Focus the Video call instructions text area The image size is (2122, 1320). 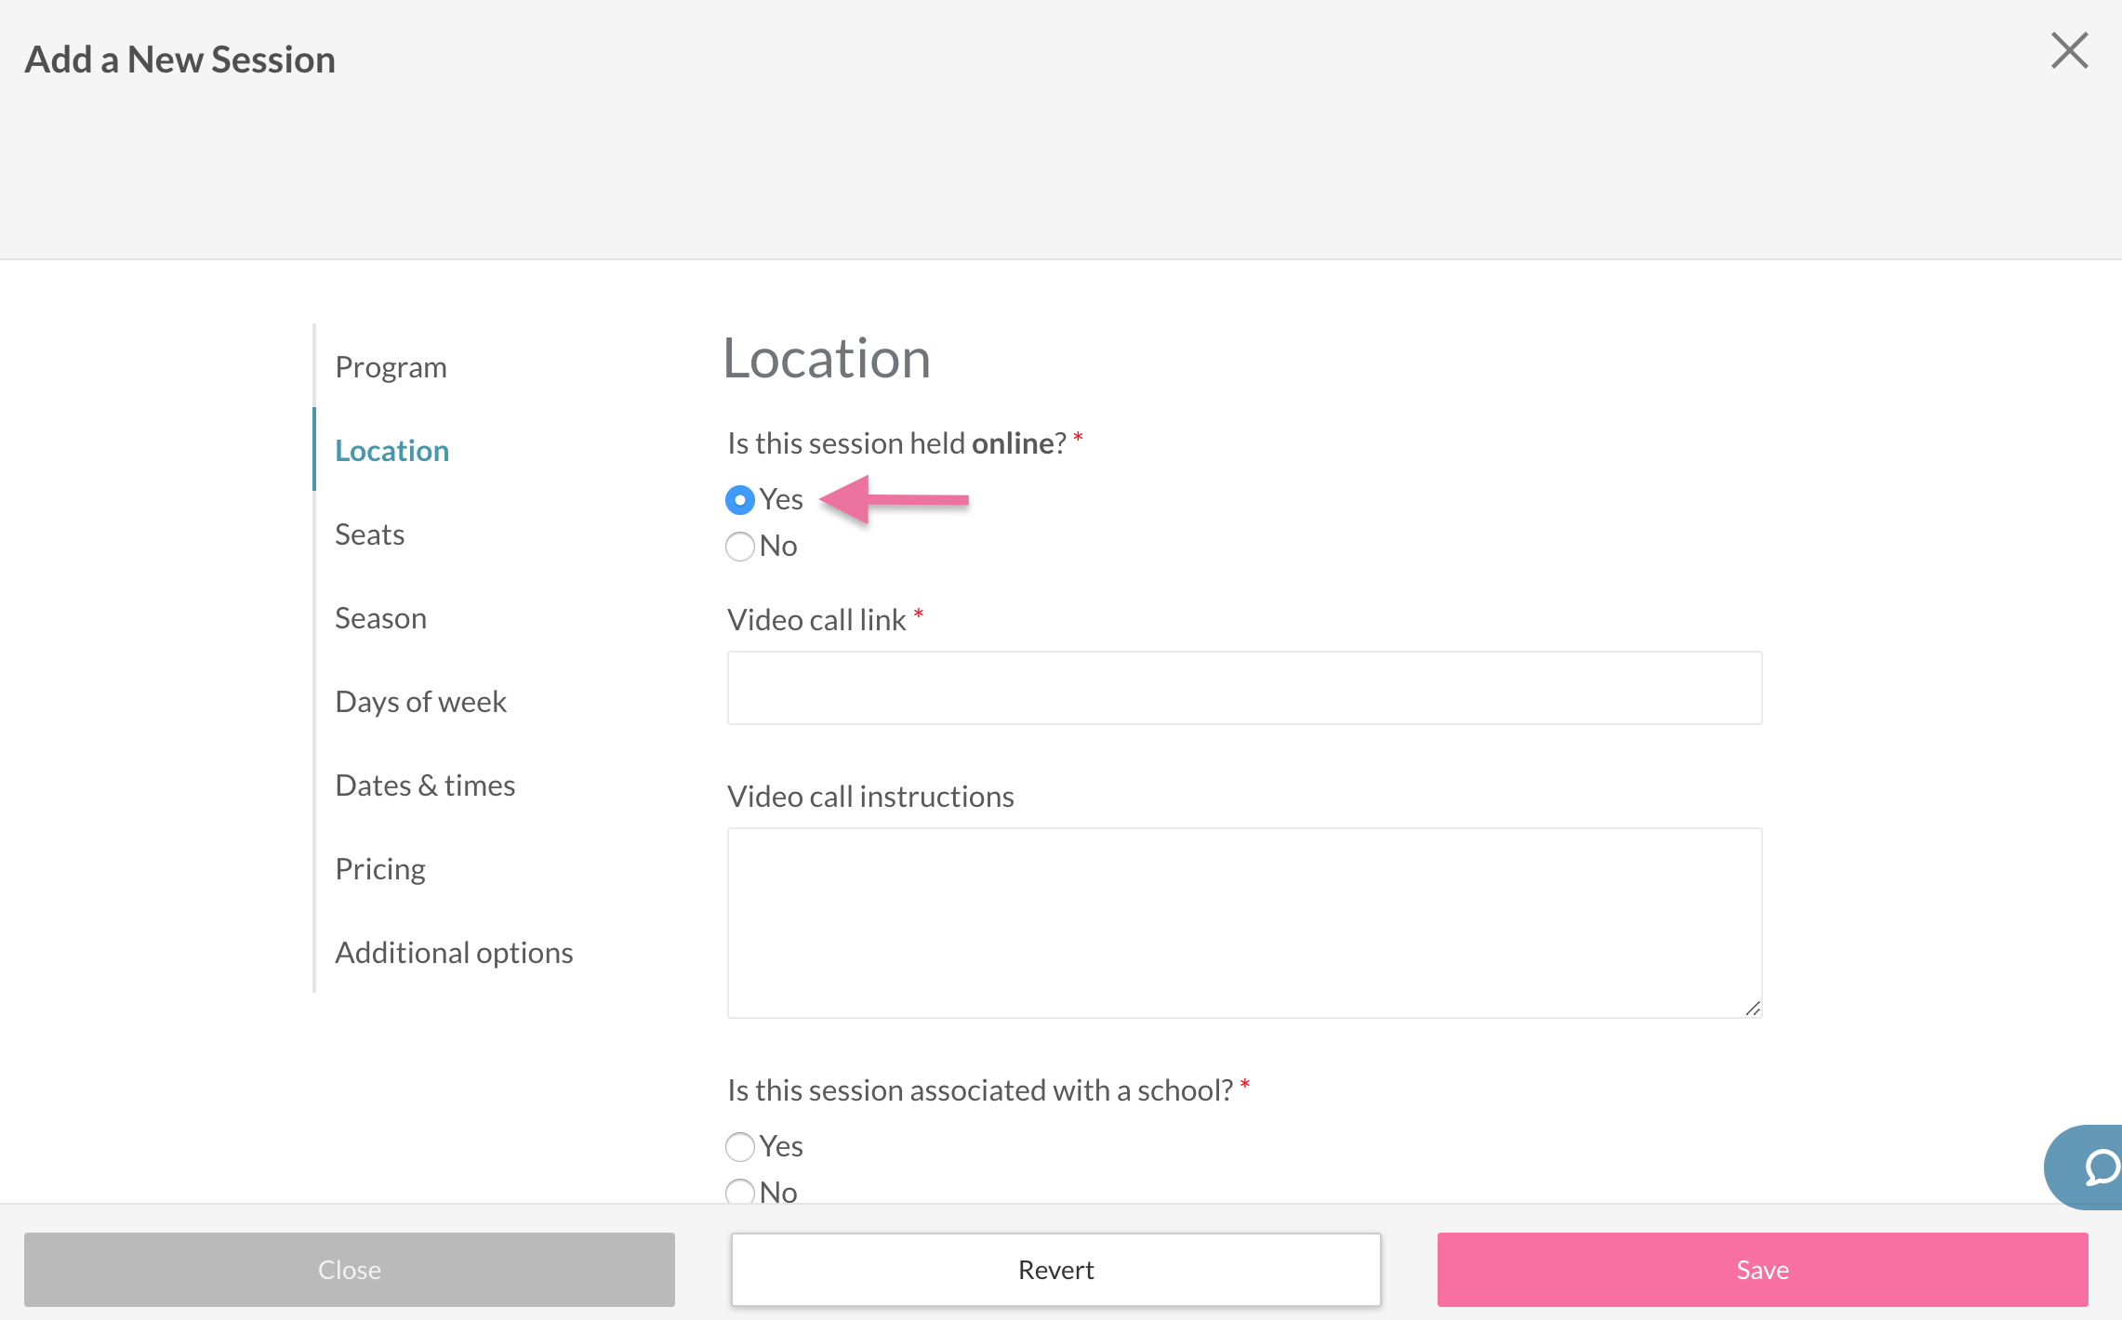[x=1244, y=922]
